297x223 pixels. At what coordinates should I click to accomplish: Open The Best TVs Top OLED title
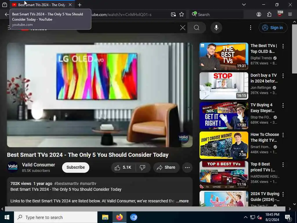click(264, 48)
